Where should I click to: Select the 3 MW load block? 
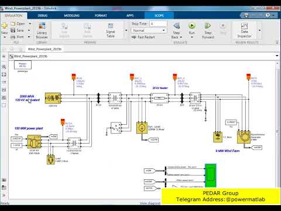[51, 159]
